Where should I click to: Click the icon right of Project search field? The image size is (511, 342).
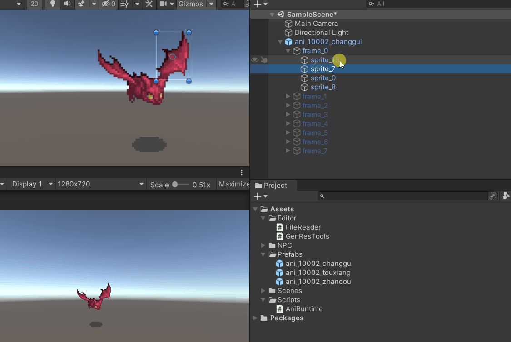click(493, 196)
